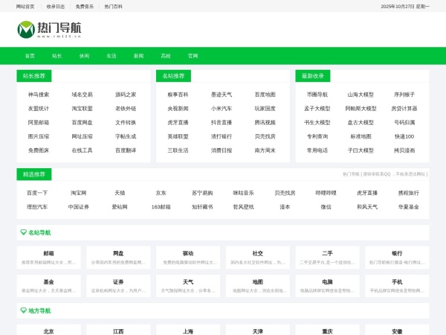Open 币圈导航 link
The height and width of the screenshot is (335, 446).
point(317,95)
